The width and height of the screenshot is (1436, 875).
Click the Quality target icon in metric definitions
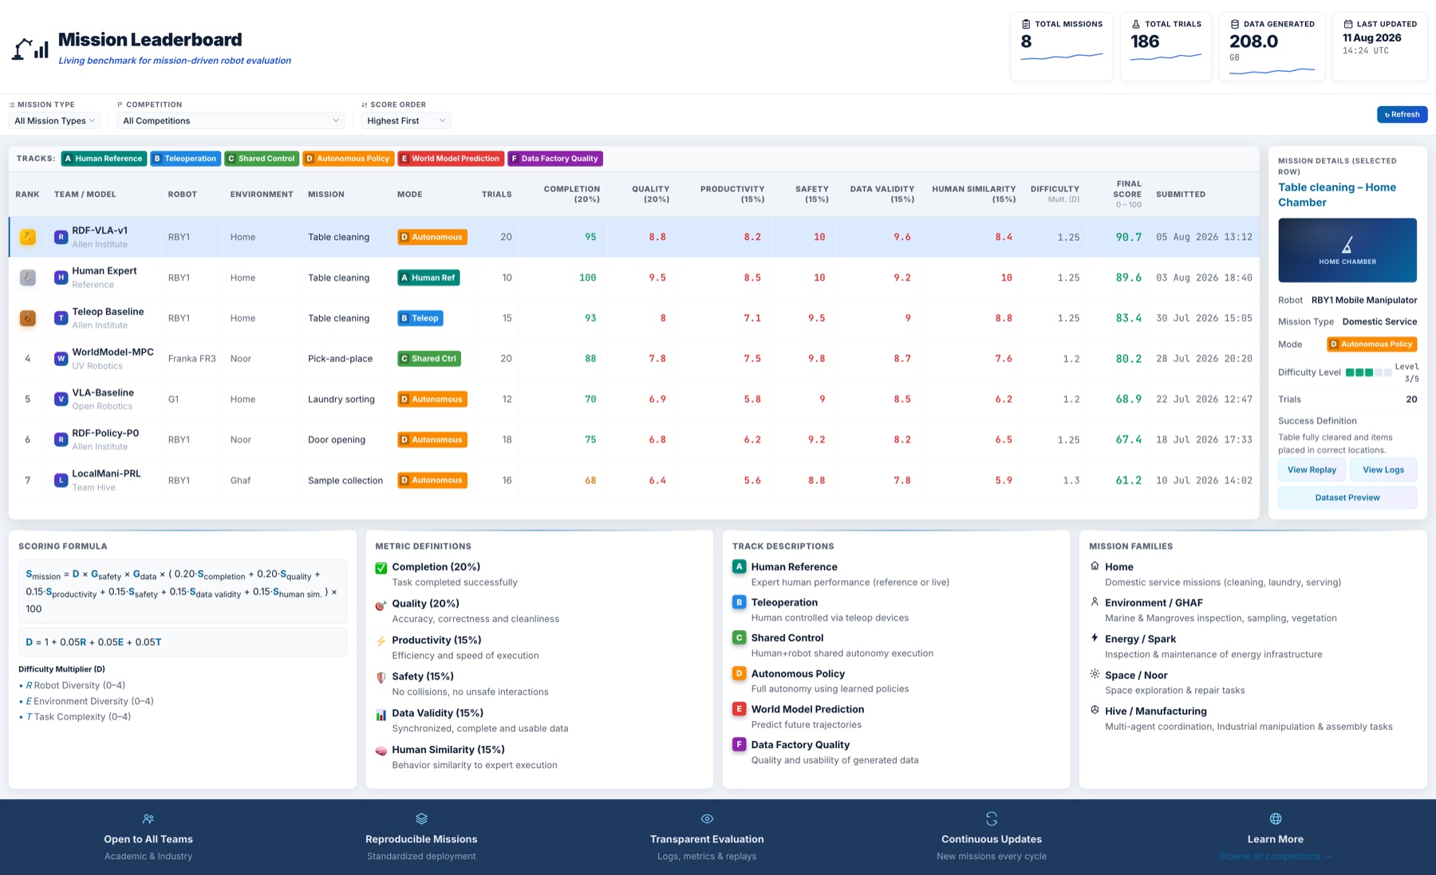(381, 605)
